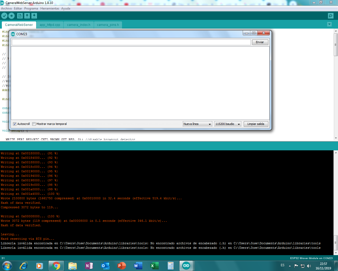Open the Action Center flag icon
This screenshot has height=271, width=338.
pos(296,266)
